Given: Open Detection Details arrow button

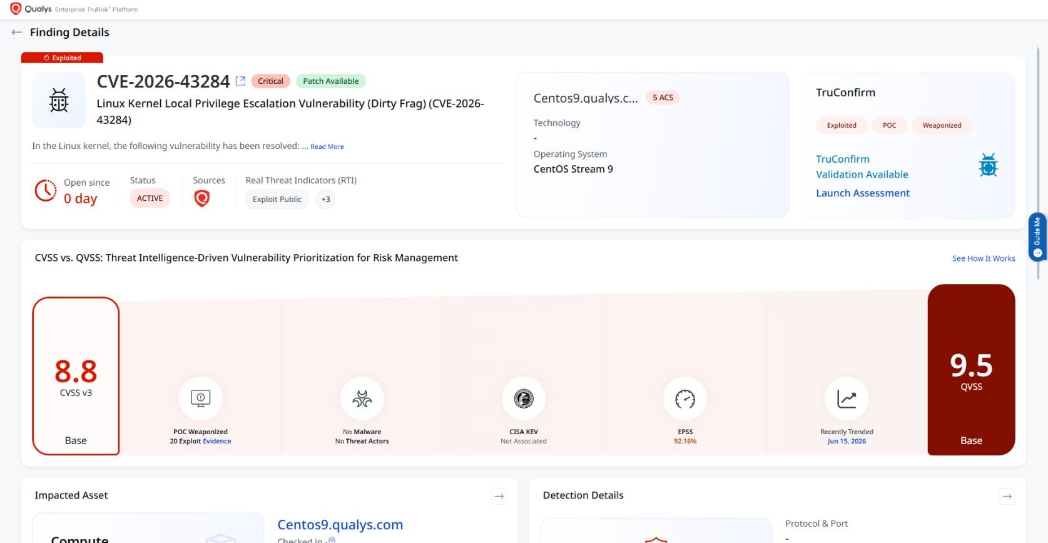Looking at the screenshot, I should (1007, 496).
